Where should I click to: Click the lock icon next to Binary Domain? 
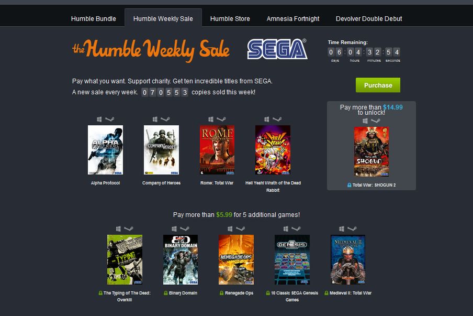tap(166, 293)
